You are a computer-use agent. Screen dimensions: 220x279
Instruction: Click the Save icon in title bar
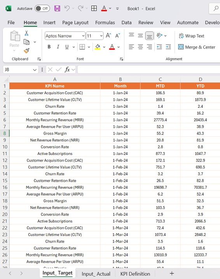57,9
